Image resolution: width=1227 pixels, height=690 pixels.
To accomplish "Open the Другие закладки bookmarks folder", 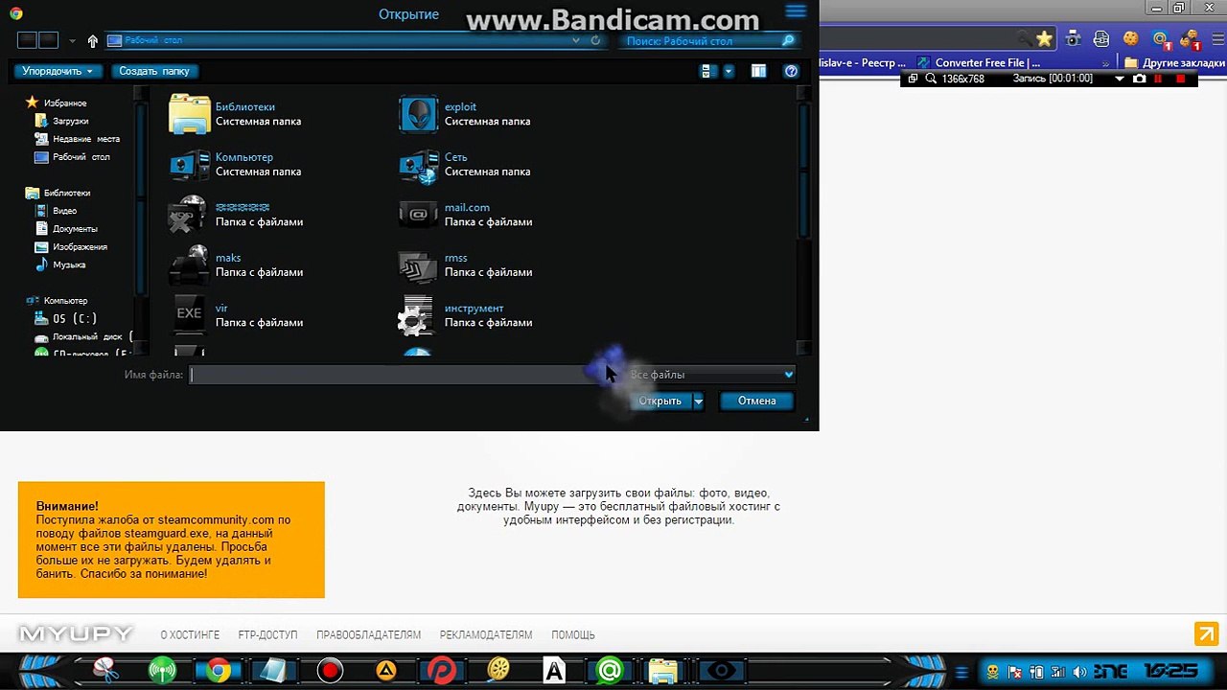I will 1174,63.
